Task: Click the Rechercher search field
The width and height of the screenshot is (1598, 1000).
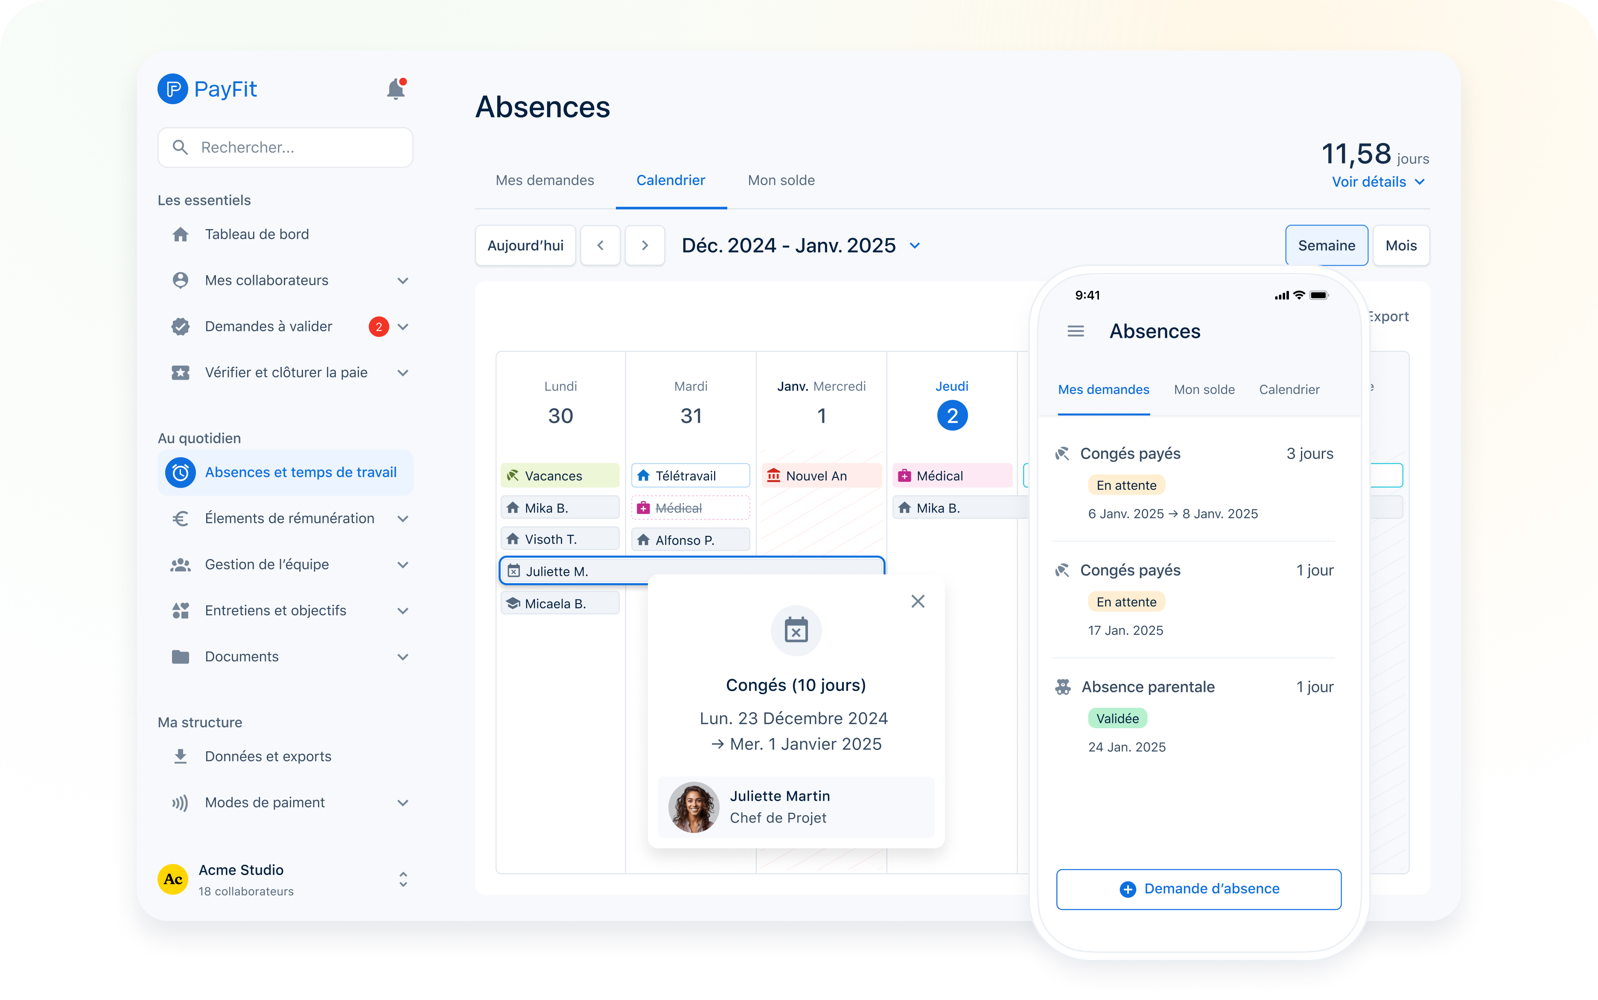Action: [x=285, y=148]
